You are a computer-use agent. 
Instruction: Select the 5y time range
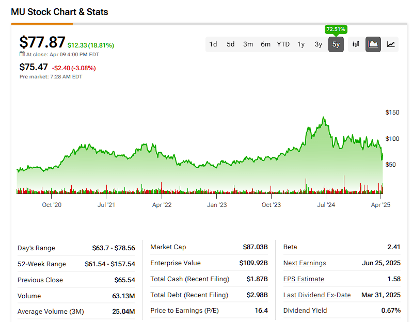point(336,44)
